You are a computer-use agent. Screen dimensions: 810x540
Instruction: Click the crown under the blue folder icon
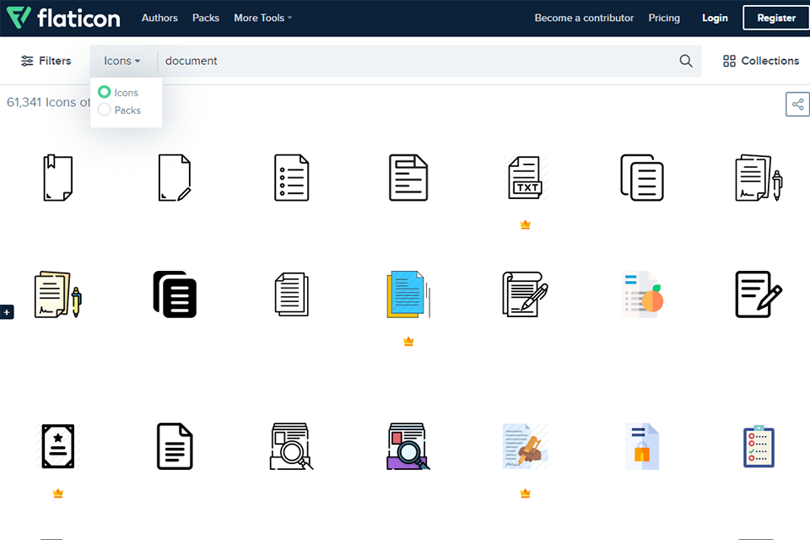[x=408, y=342]
